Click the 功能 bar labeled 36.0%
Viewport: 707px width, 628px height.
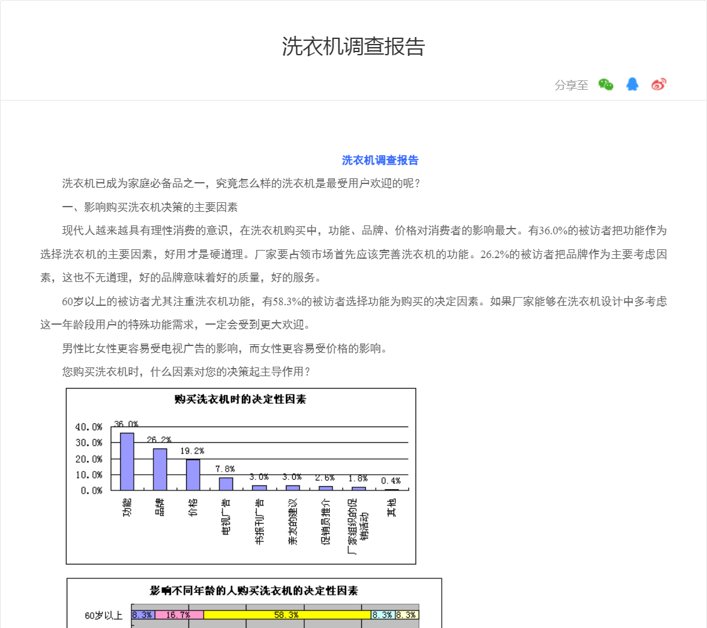tap(127, 462)
